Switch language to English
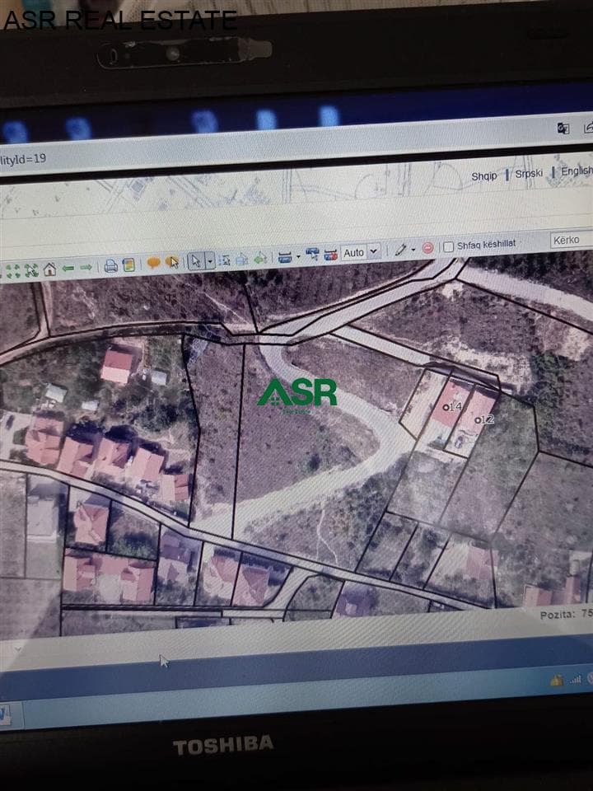Screen dimensions: 593x791 (577, 171)
